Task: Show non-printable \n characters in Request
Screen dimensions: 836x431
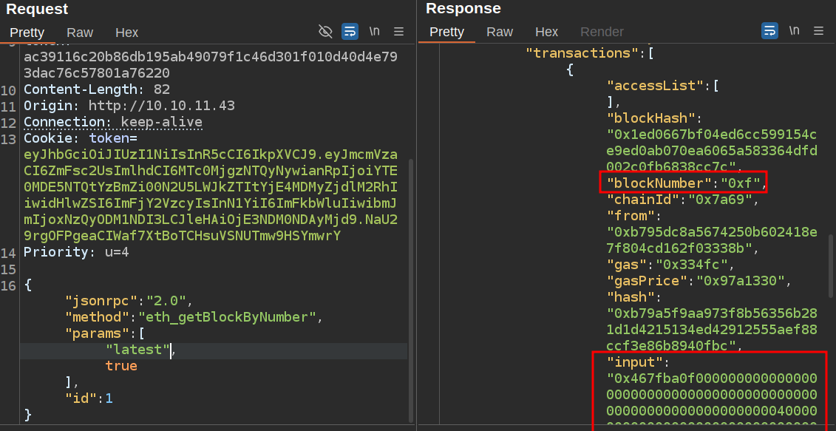Action: coord(375,31)
